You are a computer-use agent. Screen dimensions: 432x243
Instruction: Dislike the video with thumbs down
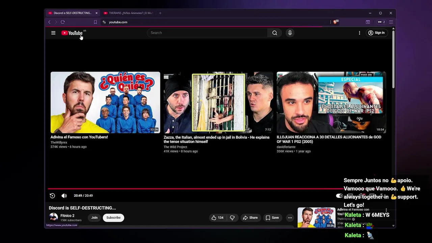tap(232, 218)
